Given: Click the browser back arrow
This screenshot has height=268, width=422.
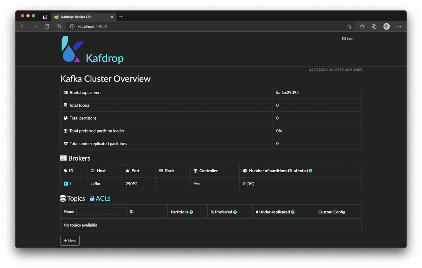Looking at the screenshot, I should [23, 26].
